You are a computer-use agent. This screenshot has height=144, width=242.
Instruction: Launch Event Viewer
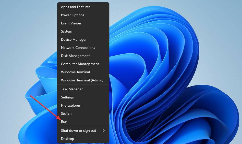71,23
